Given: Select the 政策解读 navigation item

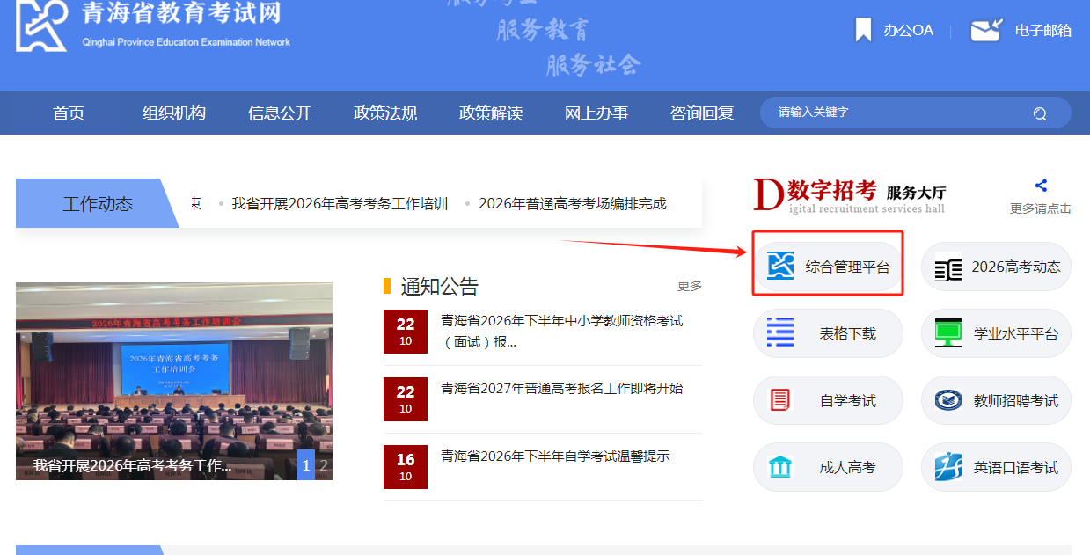Looking at the screenshot, I should (491, 113).
